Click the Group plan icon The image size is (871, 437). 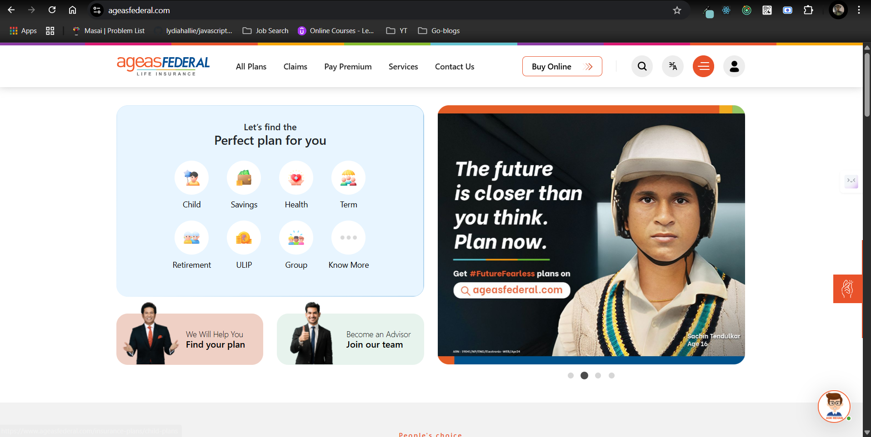(x=296, y=238)
